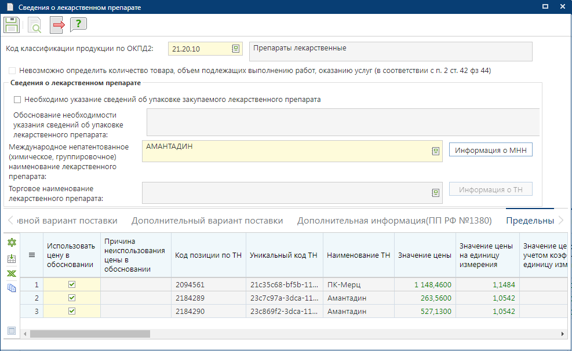Click the 'ПК-Мерц' trade name cell

(x=359, y=284)
